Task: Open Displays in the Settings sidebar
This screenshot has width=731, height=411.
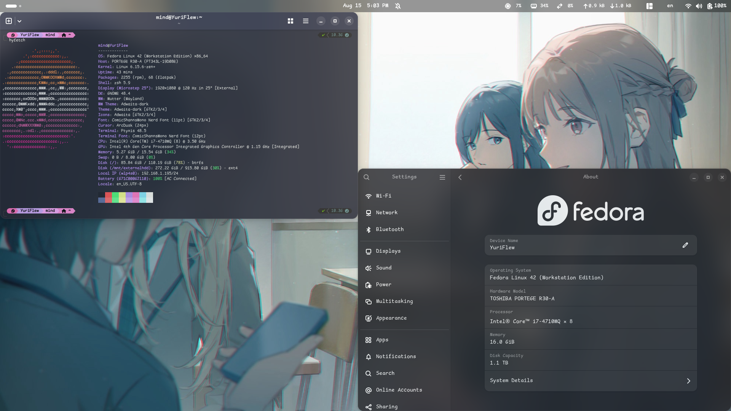Action: click(388, 251)
